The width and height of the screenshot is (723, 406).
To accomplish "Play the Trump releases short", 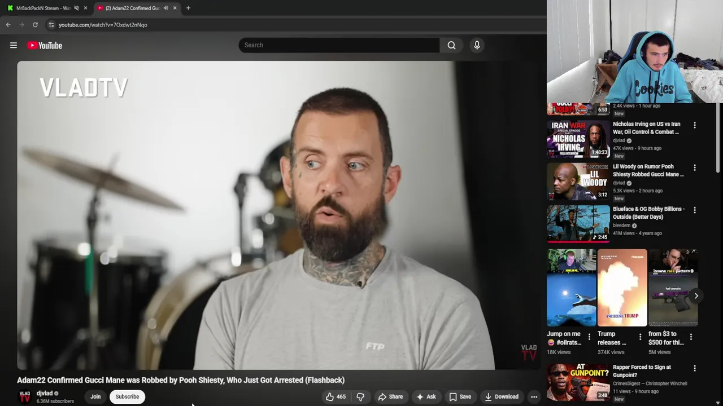I will coord(622,288).
